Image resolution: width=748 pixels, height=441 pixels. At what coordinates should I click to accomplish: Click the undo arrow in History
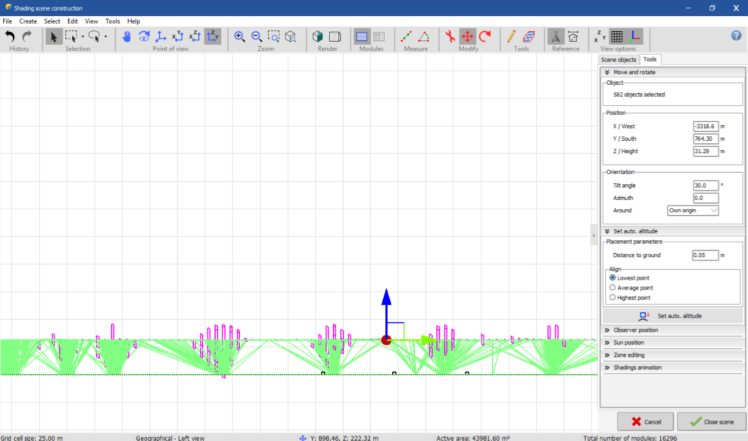[x=10, y=37]
